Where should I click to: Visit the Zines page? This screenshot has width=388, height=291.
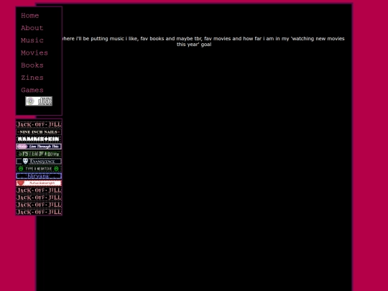(32, 78)
